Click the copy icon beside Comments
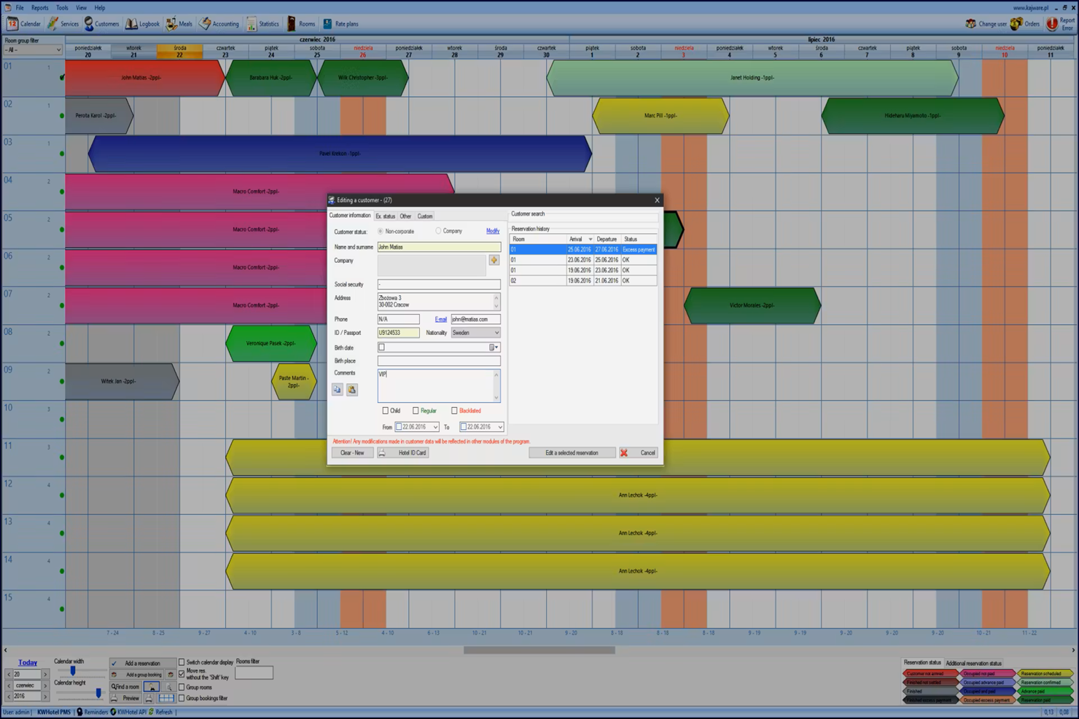The height and width of the screenshot is (719, 1079). click(338, 390)
